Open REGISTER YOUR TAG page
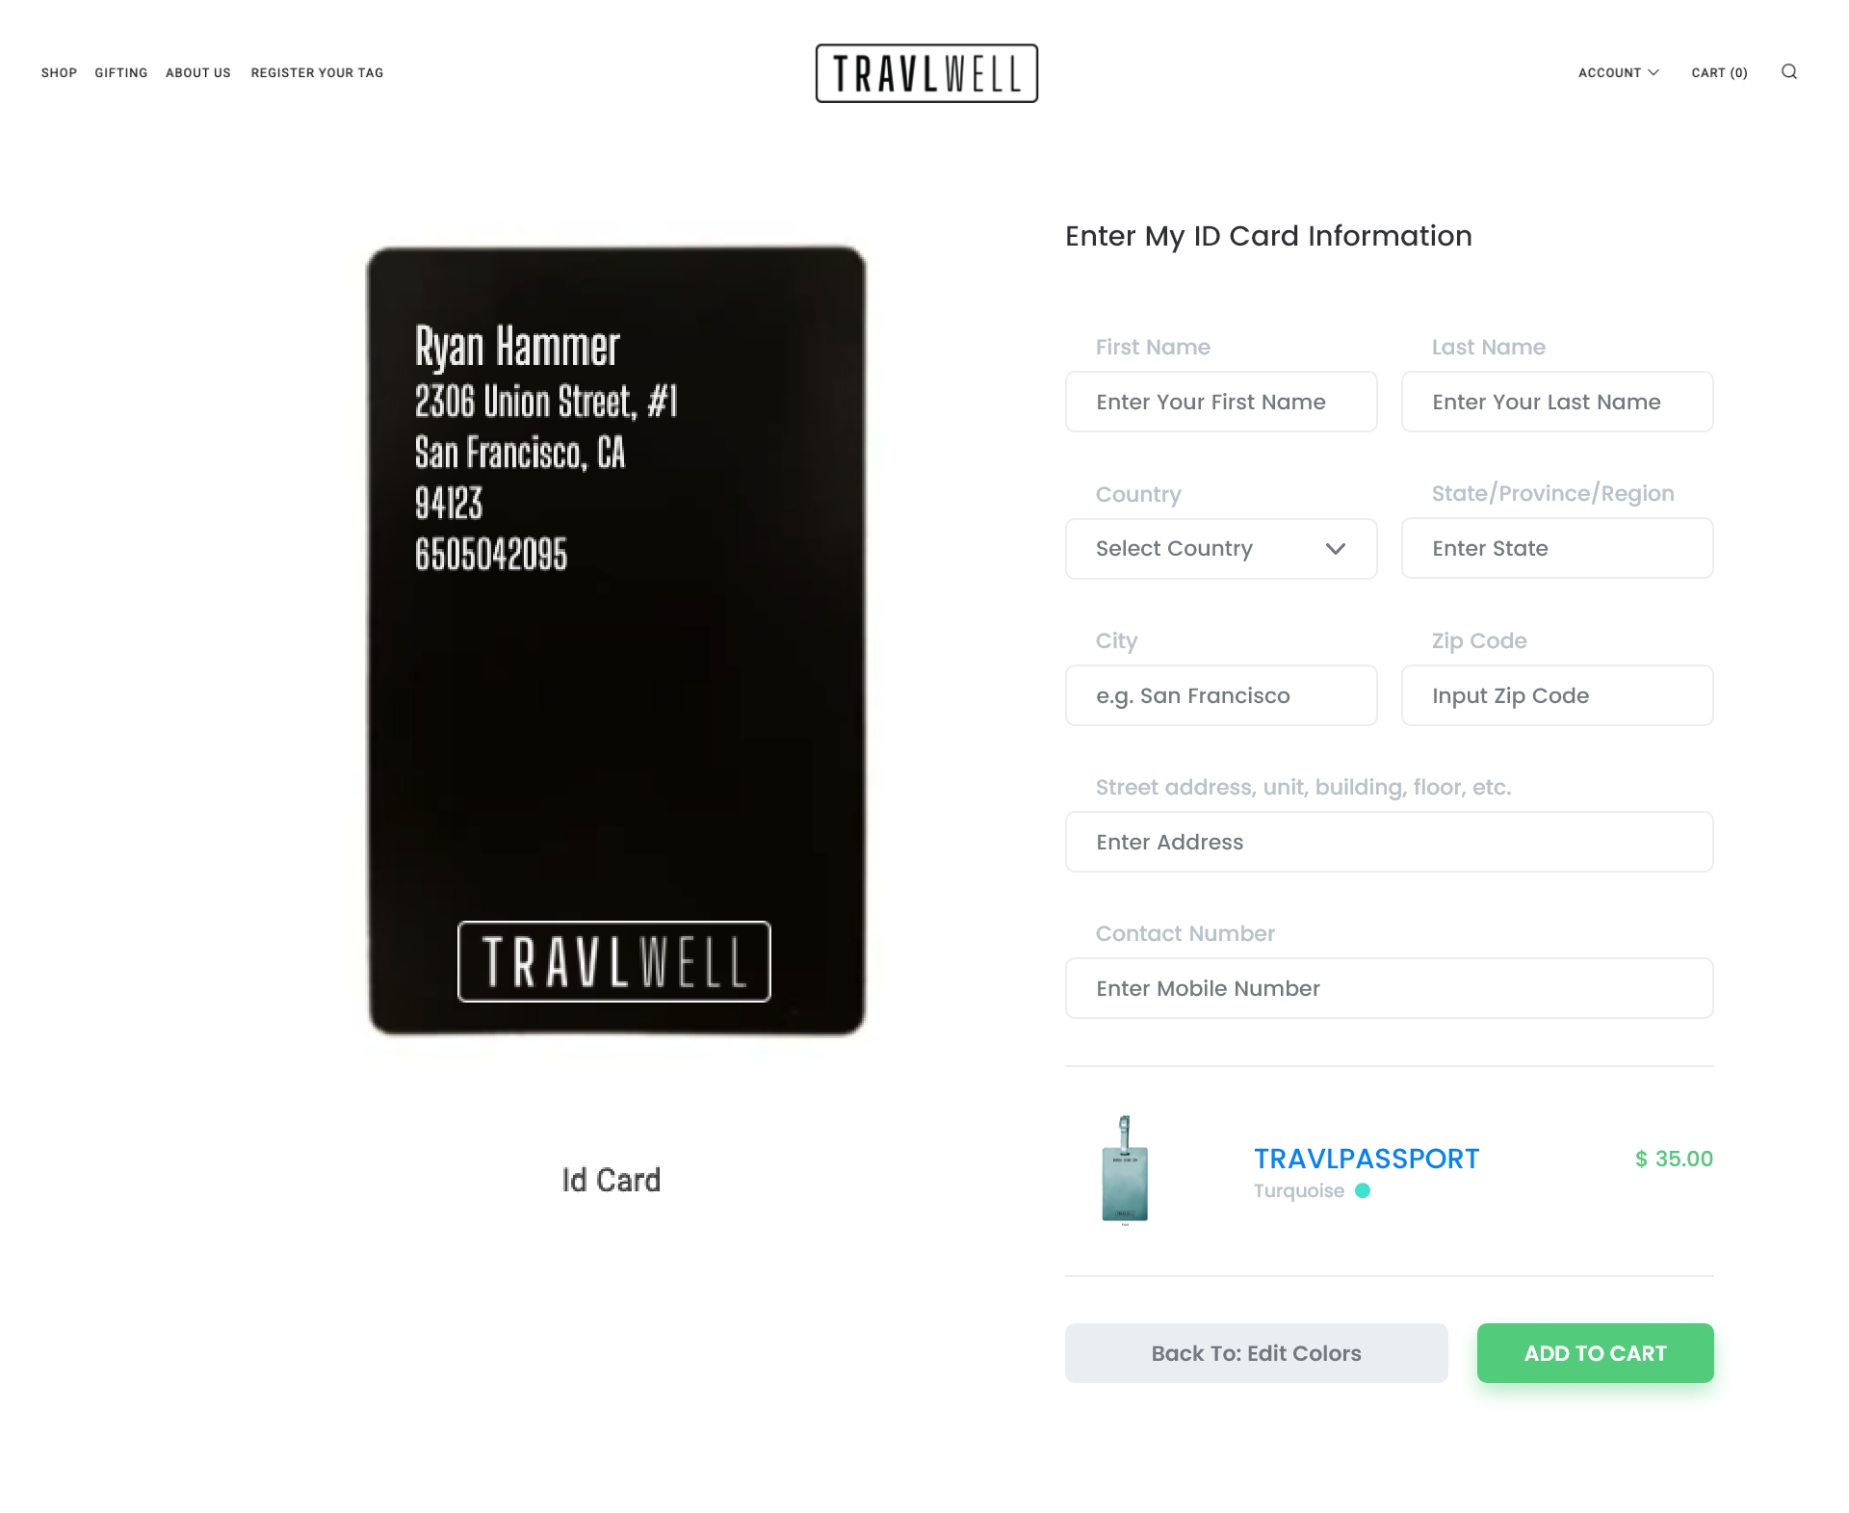This screenshot has width=1849, height=1513. pyautogui.click(x=316, y=72)
